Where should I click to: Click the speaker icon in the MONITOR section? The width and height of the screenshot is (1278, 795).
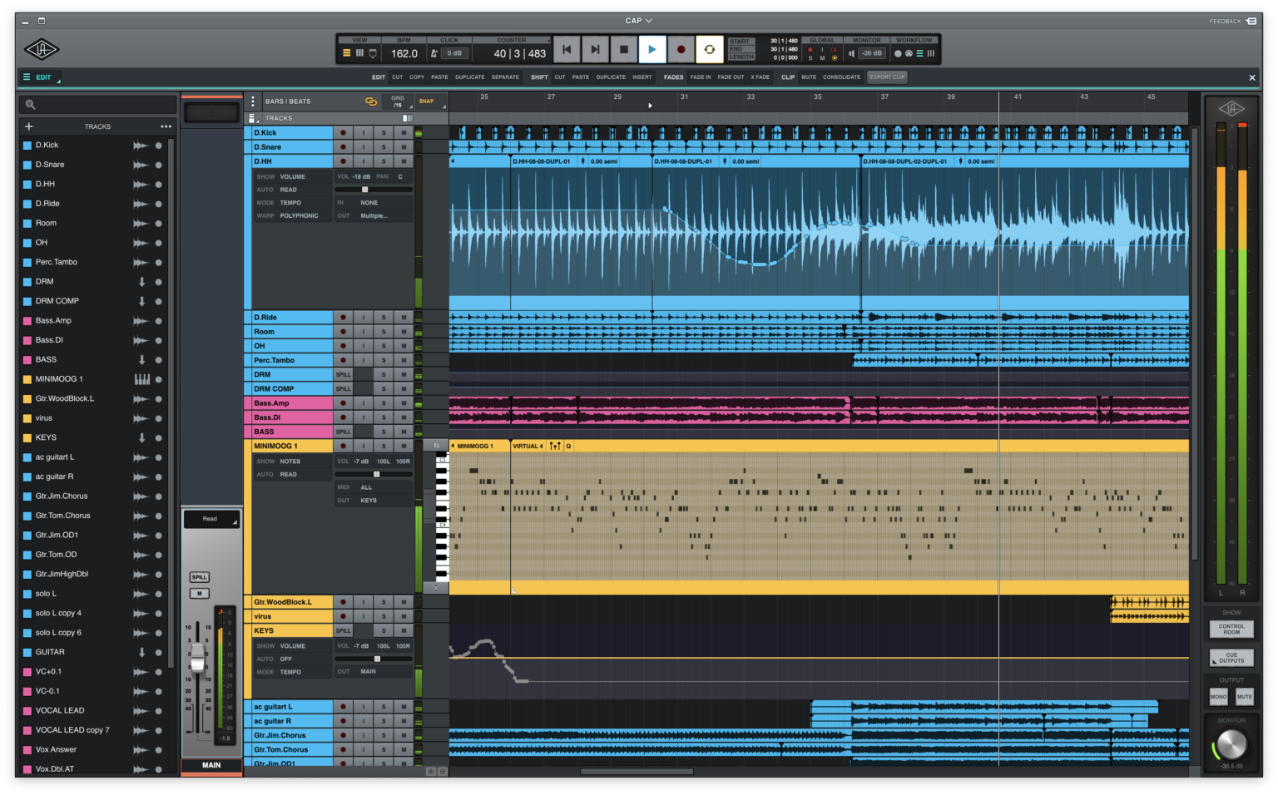tap(850, 52)
